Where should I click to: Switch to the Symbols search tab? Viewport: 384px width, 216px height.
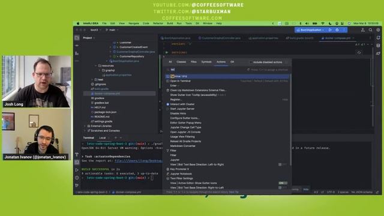coord(206,62)
